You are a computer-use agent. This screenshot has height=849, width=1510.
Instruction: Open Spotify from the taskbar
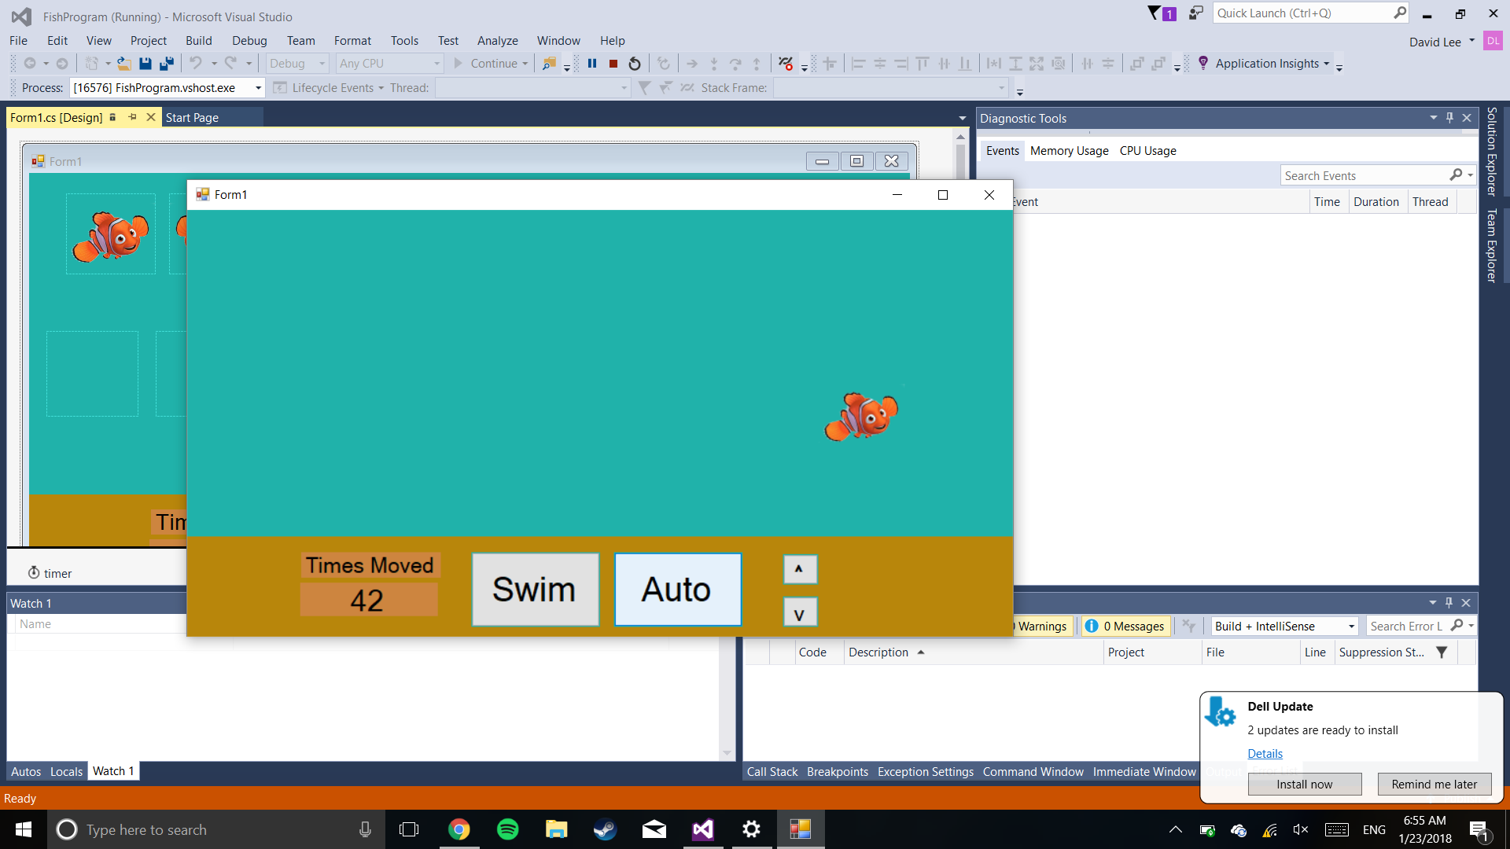point(508,829)
